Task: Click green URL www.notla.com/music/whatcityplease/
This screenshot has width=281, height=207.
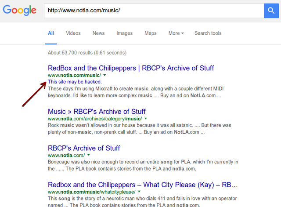Action: [x=92, y=192]
